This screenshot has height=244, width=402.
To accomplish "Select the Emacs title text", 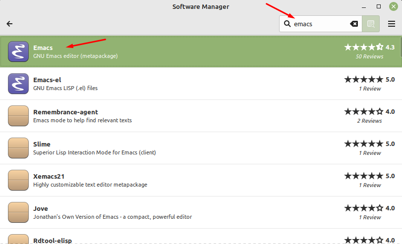I will click(x=43, y=48).
